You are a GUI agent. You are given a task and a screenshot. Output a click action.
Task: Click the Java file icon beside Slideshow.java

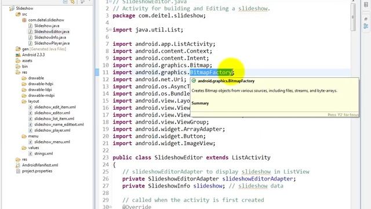(x=30, y=26)
